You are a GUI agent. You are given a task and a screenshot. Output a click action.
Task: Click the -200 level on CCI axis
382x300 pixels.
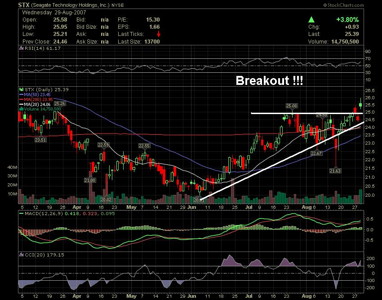[369, 288]
